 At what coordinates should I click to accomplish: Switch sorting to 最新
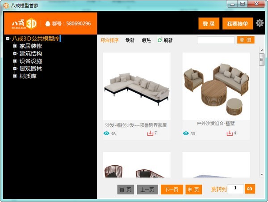(130, 40)
